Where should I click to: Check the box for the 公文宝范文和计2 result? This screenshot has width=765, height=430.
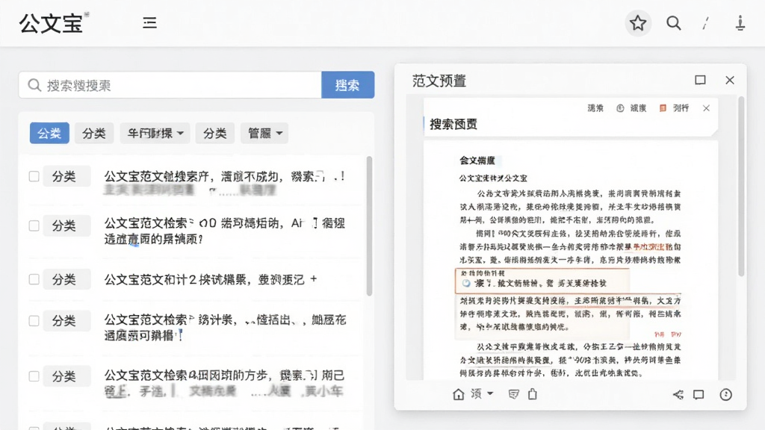click(34, 279)
